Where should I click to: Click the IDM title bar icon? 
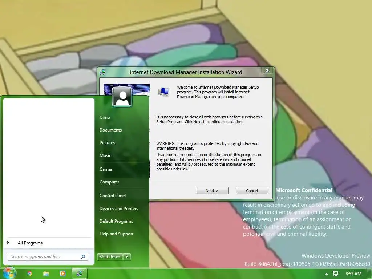[x=103, y=72]
